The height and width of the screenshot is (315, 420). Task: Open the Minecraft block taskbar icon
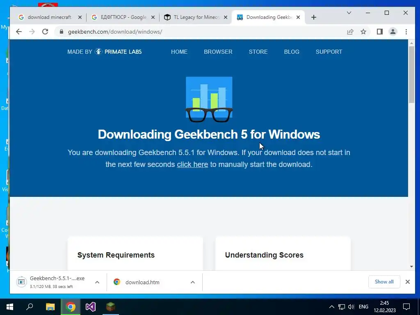tap(111, 307)
